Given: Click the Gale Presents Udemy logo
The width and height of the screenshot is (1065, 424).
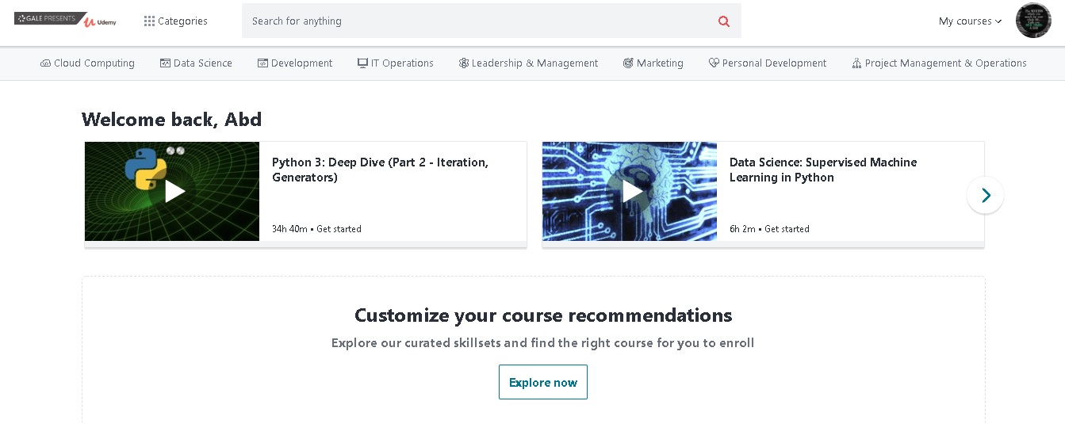Looking at the screenshot, I should pos(65,20).
